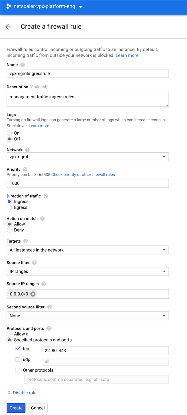Click the help icon next to Network
Screen dimensions: 187x415
pos(27,150)
